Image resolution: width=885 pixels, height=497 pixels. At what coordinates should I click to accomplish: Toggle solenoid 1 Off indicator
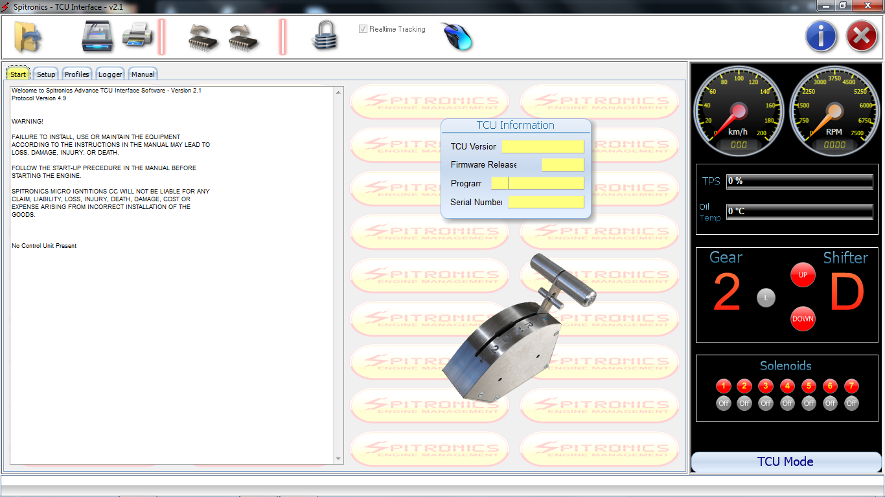click(x=724, y=403)
